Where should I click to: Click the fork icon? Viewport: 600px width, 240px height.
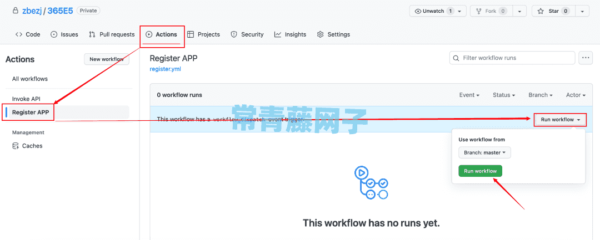(478, 11)
